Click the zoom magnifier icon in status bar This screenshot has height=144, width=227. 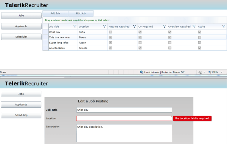(210, 72)
